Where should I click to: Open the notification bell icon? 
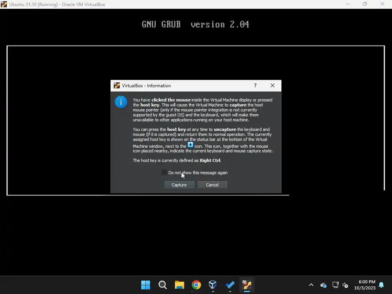pos(382,285)
